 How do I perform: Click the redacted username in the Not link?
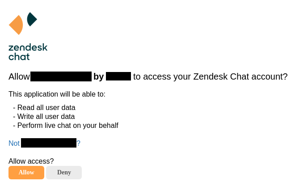click(49, 143)
